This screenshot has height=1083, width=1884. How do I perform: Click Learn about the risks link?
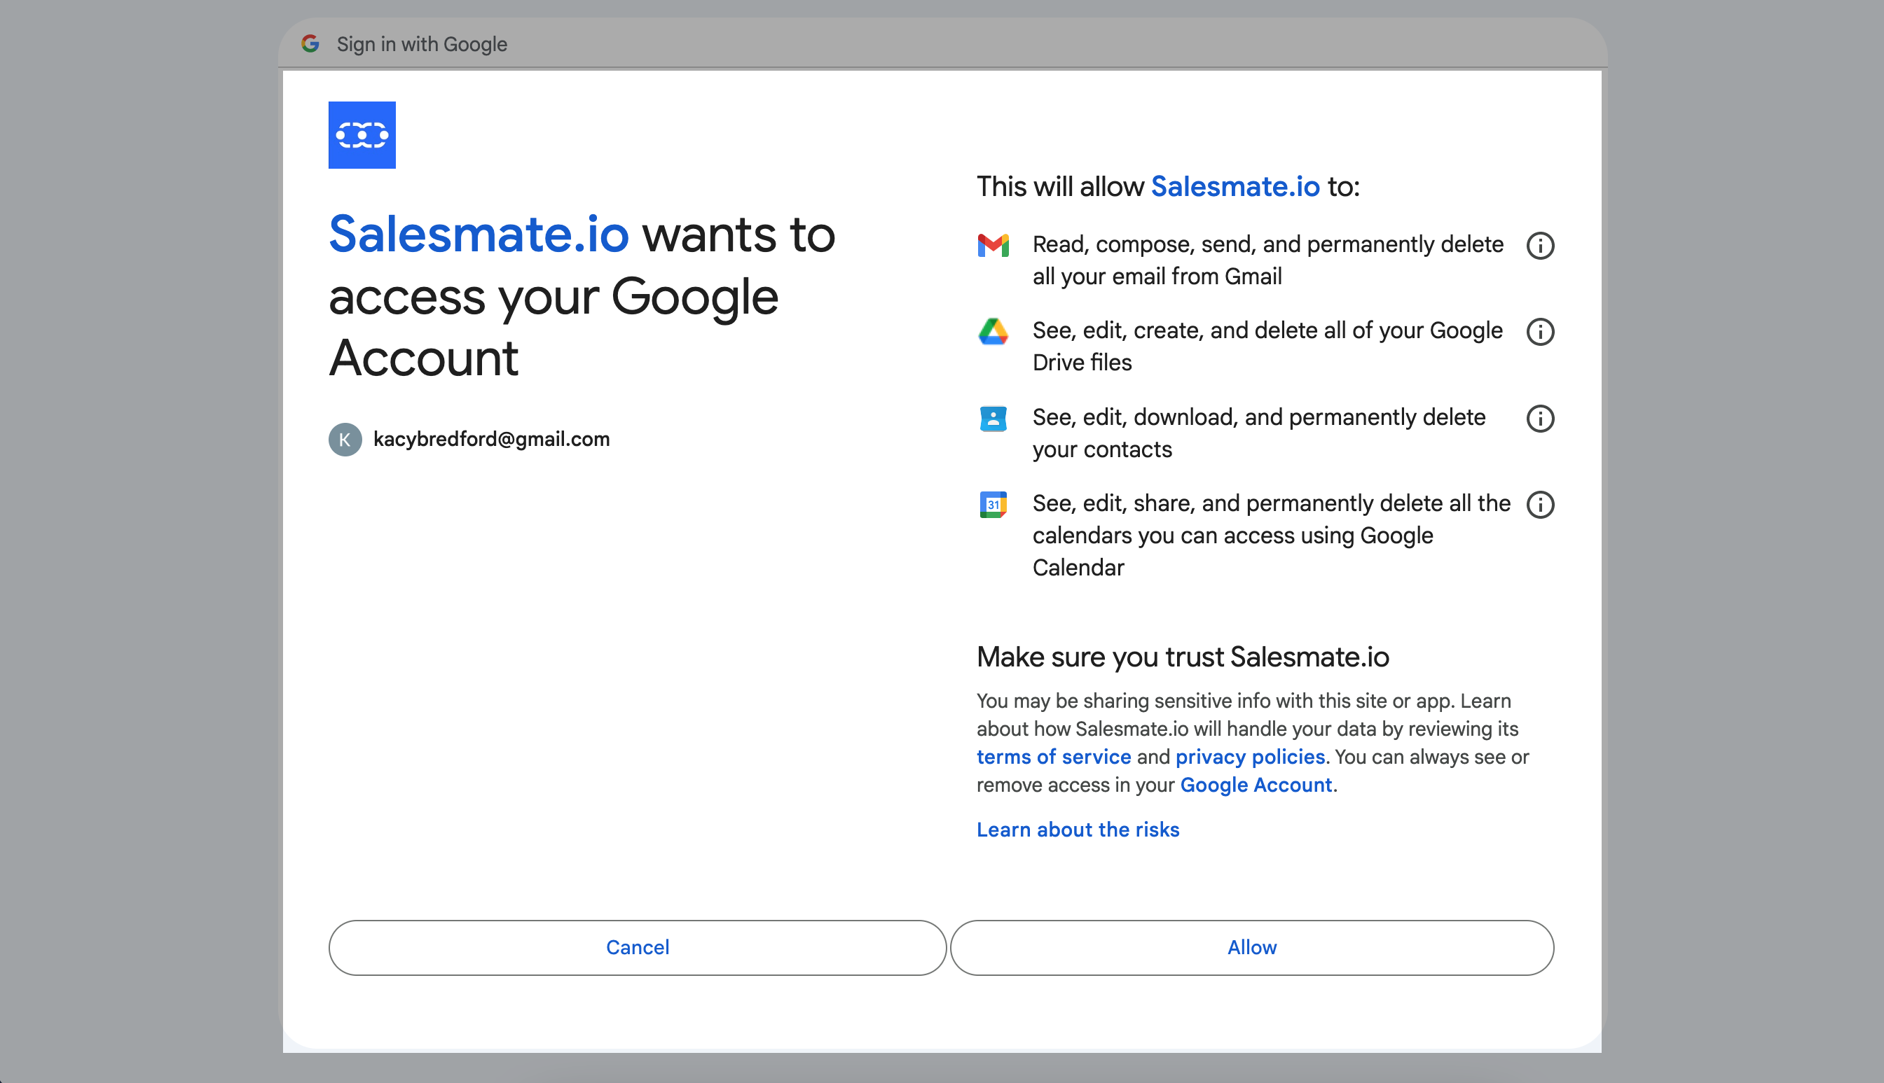coord(1078,830)
